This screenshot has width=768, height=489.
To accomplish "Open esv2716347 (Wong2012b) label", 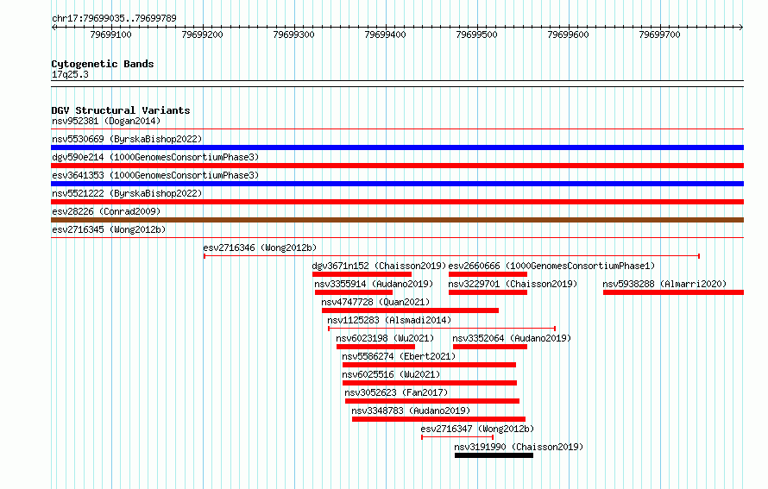I will (477, 429).
